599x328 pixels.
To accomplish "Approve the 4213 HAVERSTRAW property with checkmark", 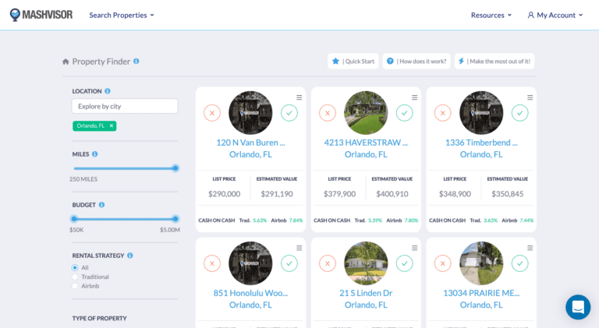I will point(404,113).
